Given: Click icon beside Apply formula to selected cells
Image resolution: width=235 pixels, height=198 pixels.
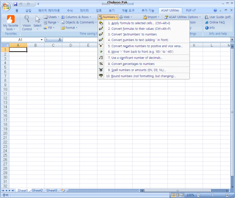Looking at the screenshot, I should click(x=101, y=23).
